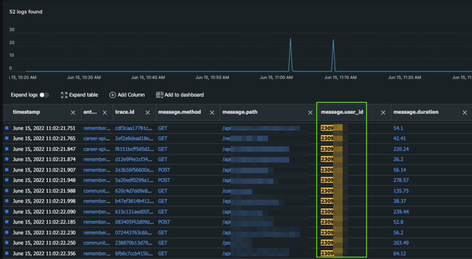The height and width of the screenshot is (259, 472).
Task: Remove the ent... column
Action: 105,113
